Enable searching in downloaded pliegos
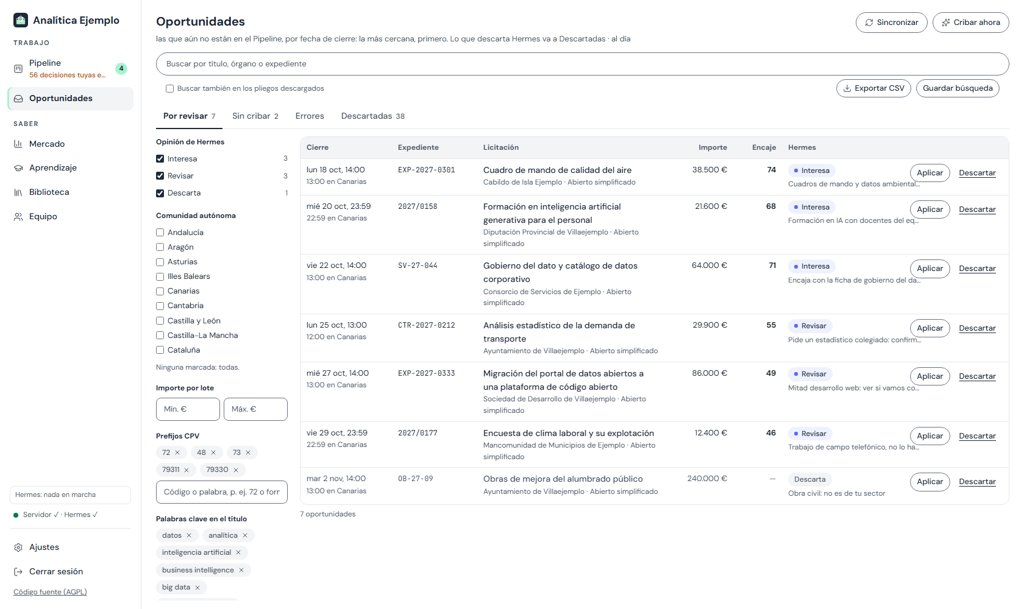This screenshot has height=609, width=1024. pos(170,89)
